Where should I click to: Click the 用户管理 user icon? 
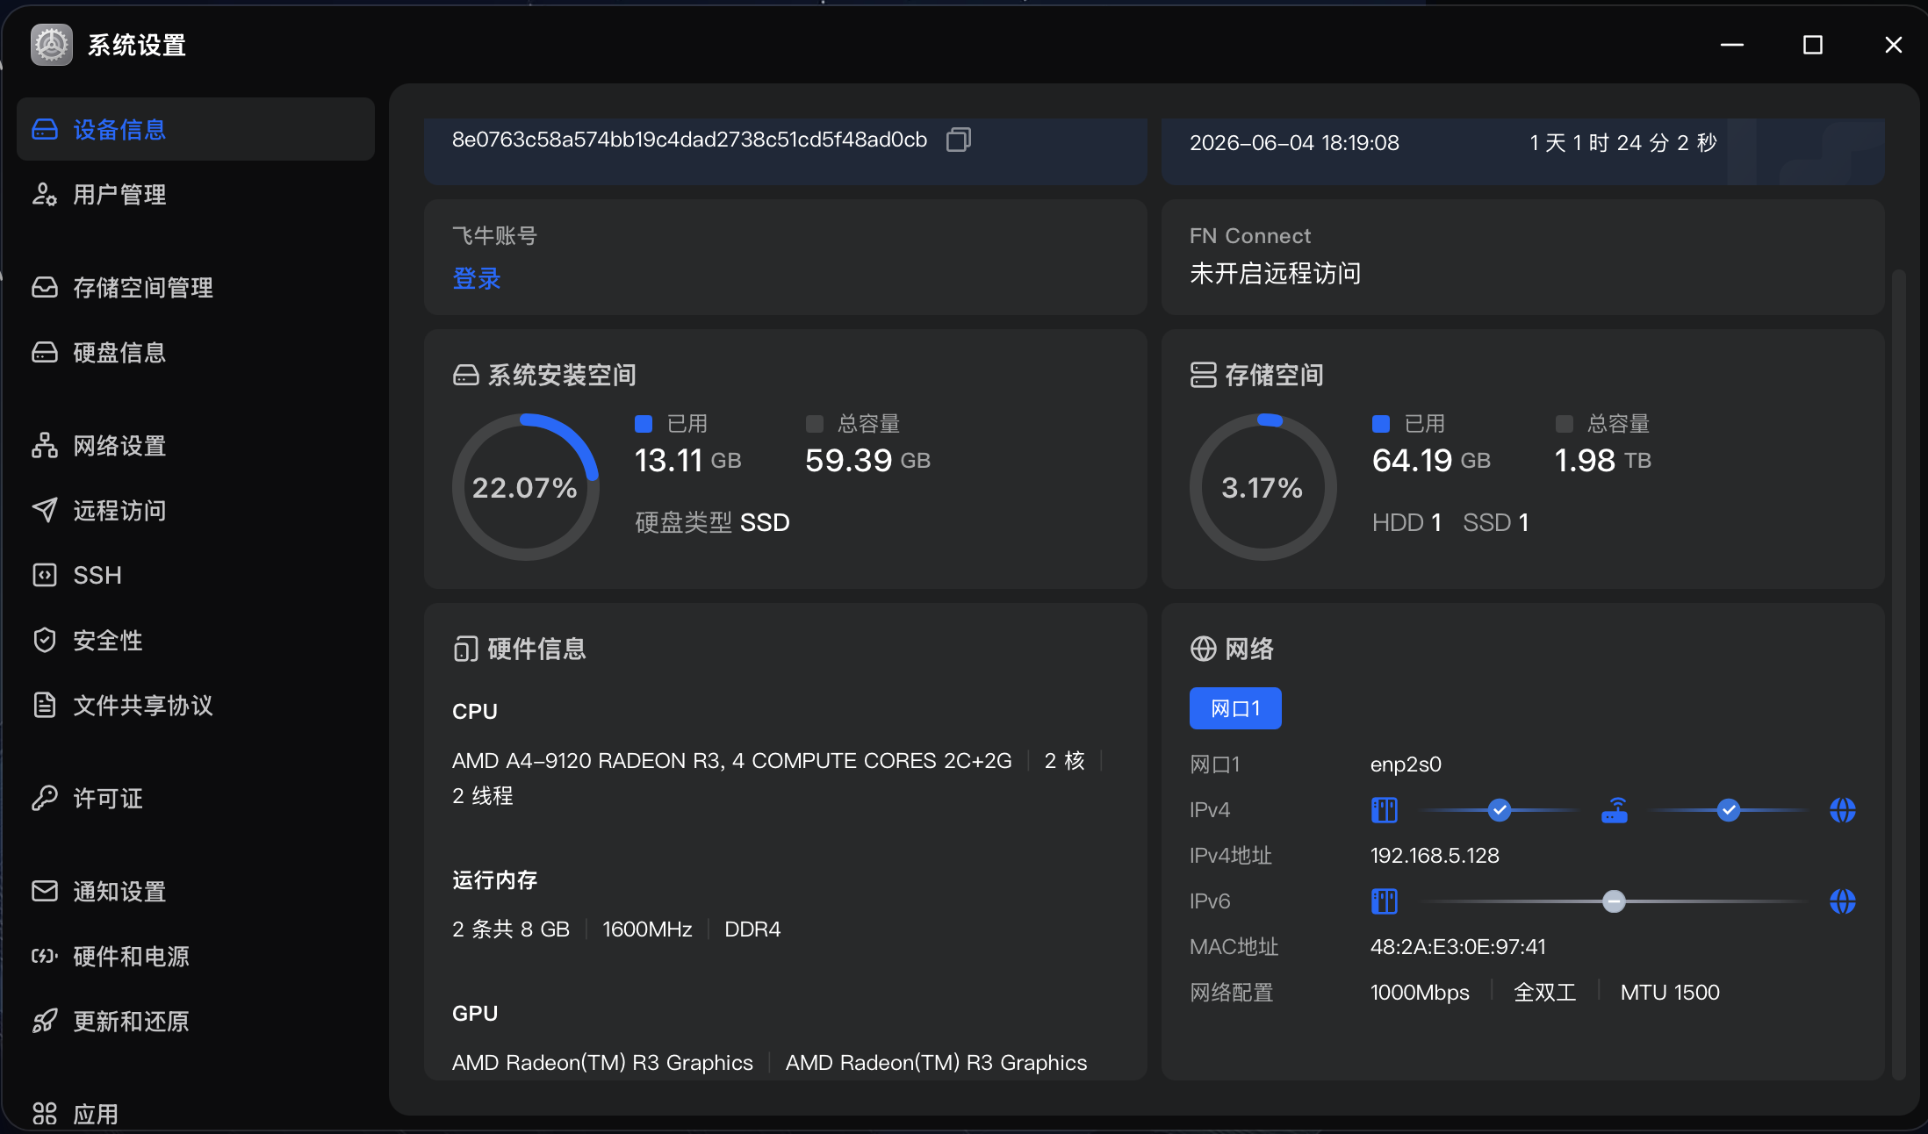45,194
